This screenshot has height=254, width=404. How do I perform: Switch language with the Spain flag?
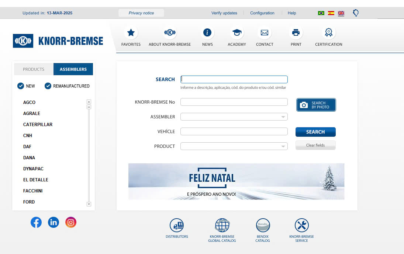[331, 13]
